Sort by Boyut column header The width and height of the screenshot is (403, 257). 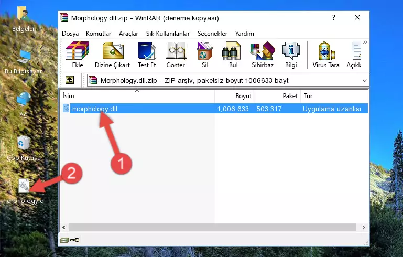point(234,96)
